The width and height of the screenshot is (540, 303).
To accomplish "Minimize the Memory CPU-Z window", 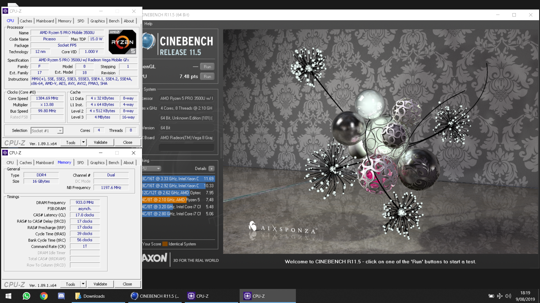I will click(x=101, y=153).
